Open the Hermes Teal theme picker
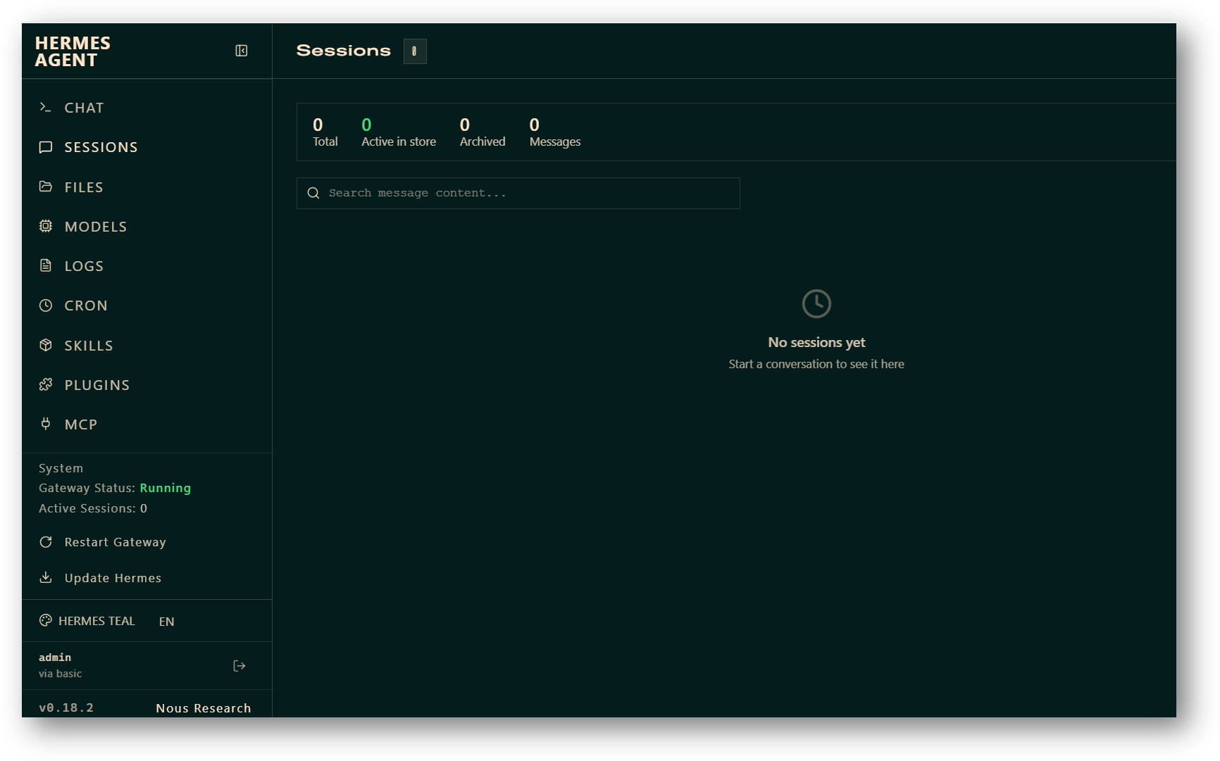The image size is (1220, 761). (x=87, y=621)
